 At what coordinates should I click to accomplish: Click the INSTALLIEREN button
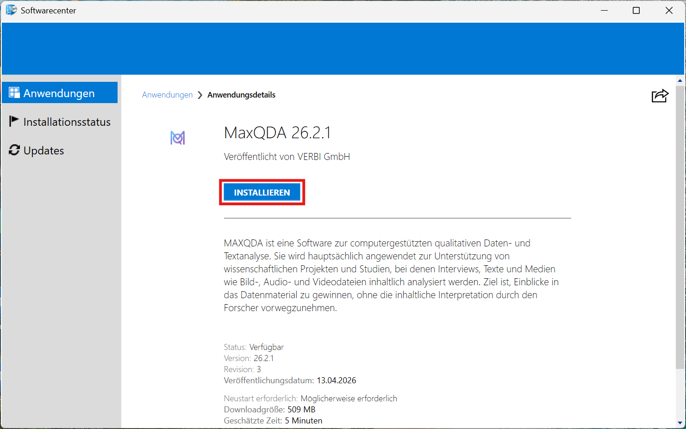pos(262,192)
